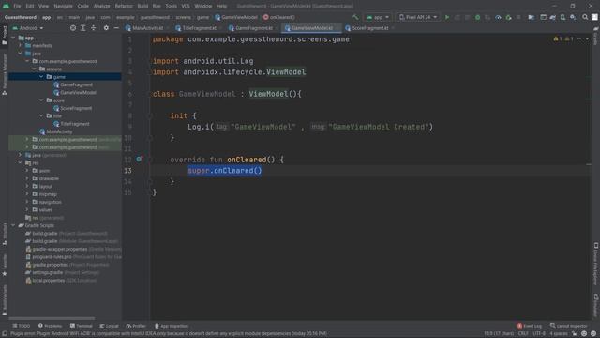
Task: Click the onCleared() breadcrumb in navigation bar
Action: 279,17
